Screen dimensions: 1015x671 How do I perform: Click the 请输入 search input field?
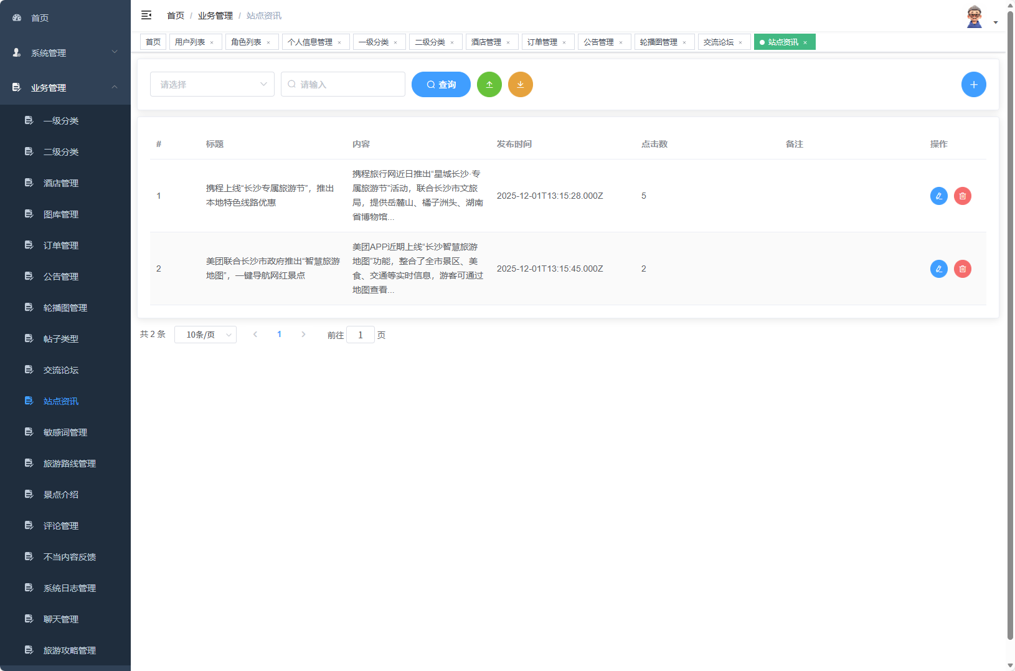342,84
